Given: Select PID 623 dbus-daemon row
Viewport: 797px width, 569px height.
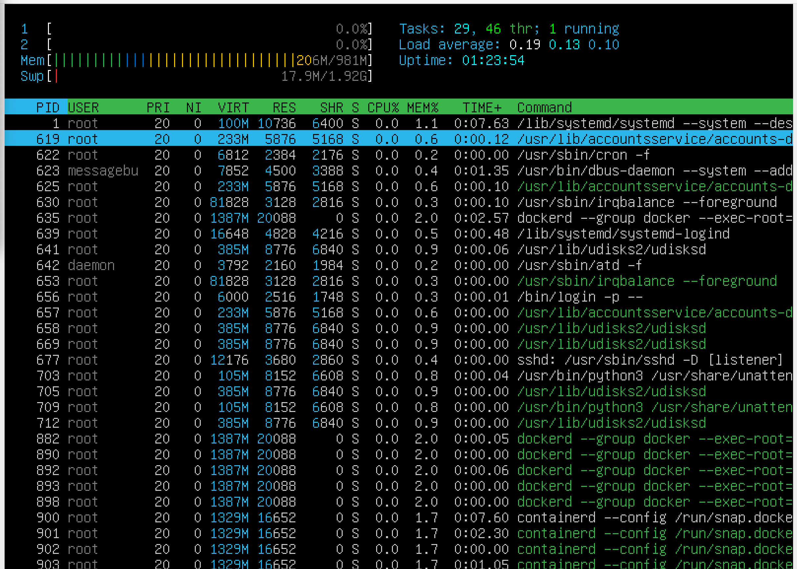Looking at the screenshot, I should pos(399,171).
